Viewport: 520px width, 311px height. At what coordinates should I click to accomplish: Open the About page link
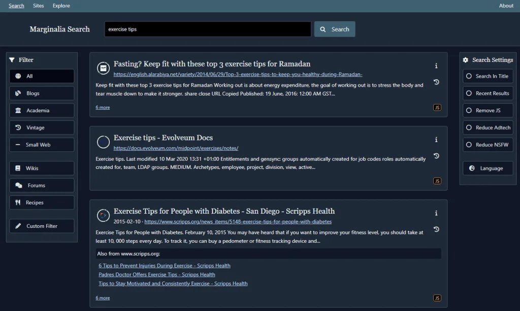506,6
